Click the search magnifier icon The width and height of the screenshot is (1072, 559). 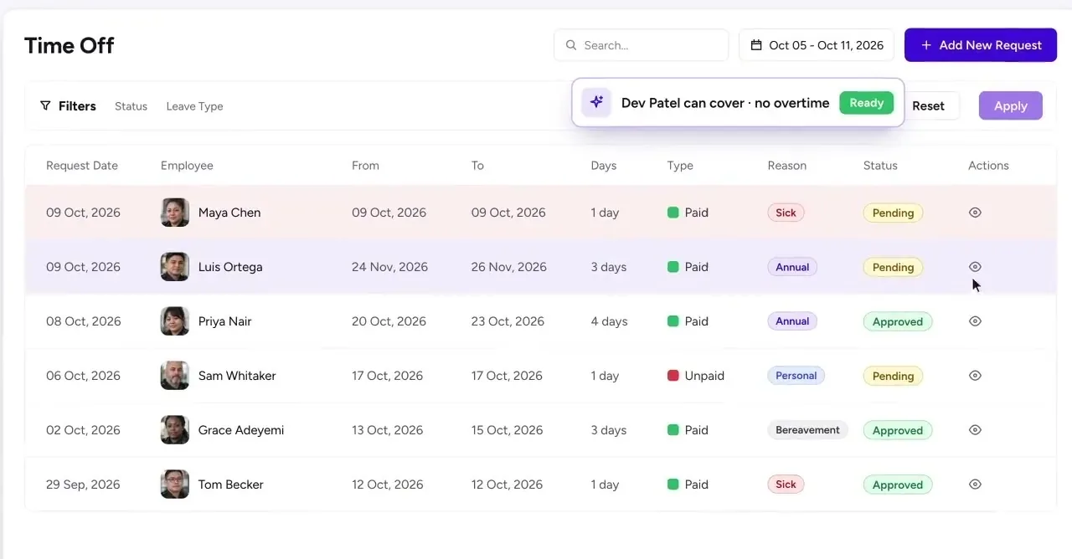(571, 45)
